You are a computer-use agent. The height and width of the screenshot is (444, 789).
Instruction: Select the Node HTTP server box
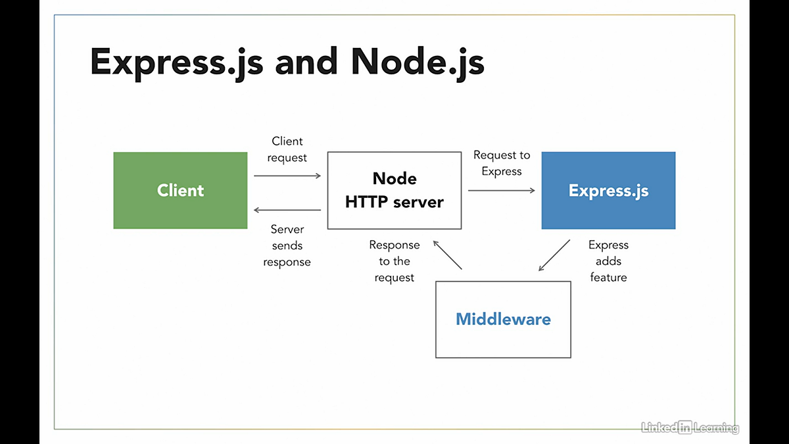(394, 191)
